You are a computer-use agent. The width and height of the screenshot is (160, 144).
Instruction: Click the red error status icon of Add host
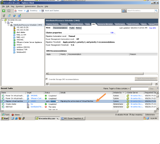click(x=46, y=107)
